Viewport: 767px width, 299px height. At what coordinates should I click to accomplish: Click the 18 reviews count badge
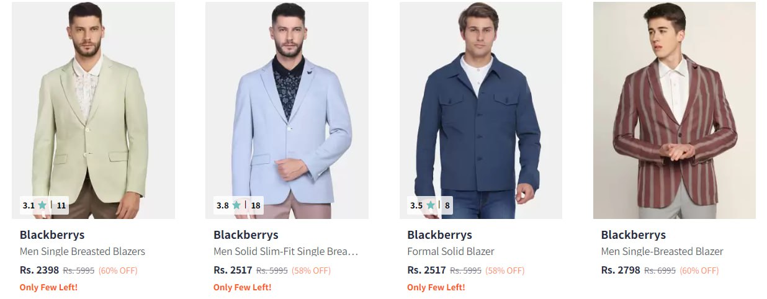[x=255, y=205]
